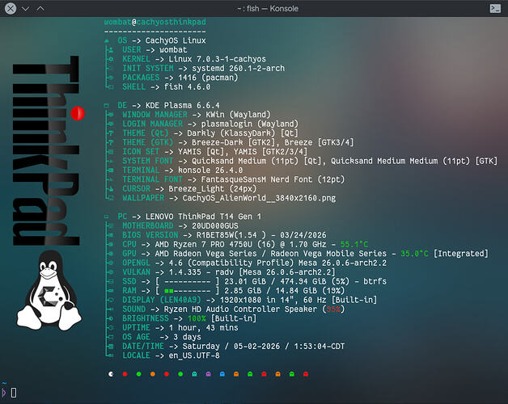Click 'Darkly (KlassyDark) [Qt]' theme value
This screenshot has width=508, height=404.
coord(243,133)
